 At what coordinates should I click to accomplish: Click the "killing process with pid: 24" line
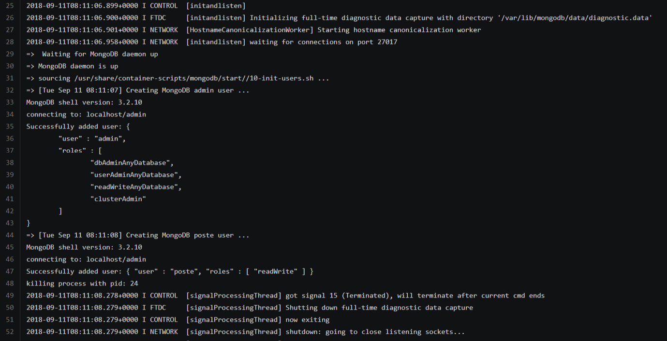[82, 284]
